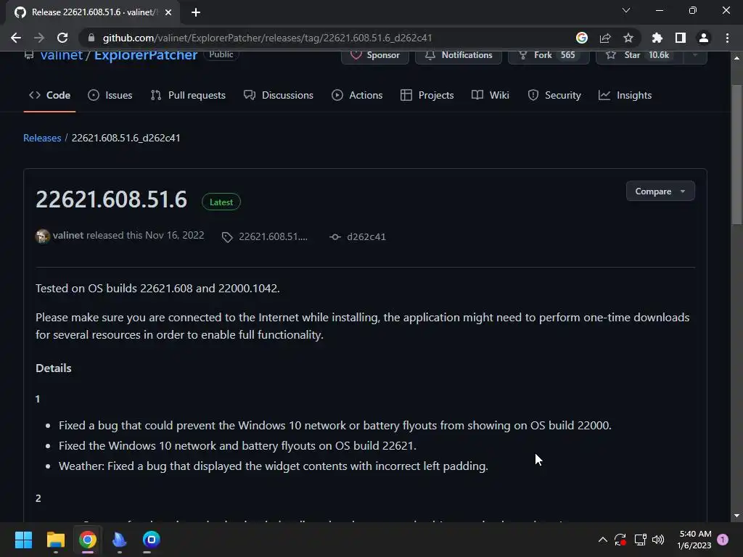This screenshot has height=557, width=743.
Task: Click the share page icon
Action: (605, 38)
